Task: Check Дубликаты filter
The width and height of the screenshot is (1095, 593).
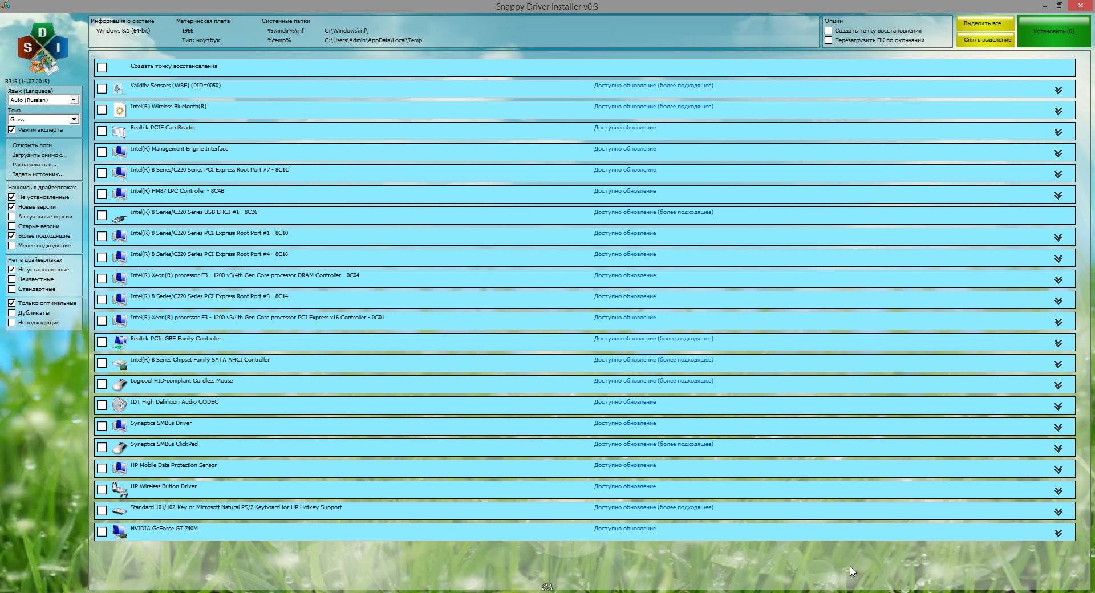Action: click(11, 313)
